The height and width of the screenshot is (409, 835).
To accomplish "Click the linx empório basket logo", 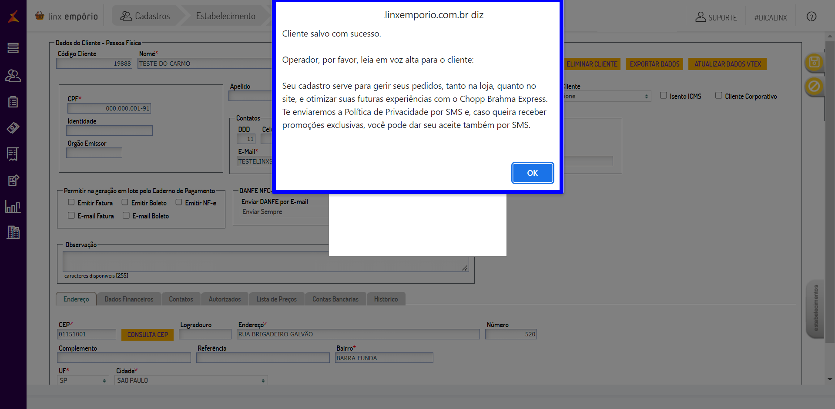I will 66,16.
